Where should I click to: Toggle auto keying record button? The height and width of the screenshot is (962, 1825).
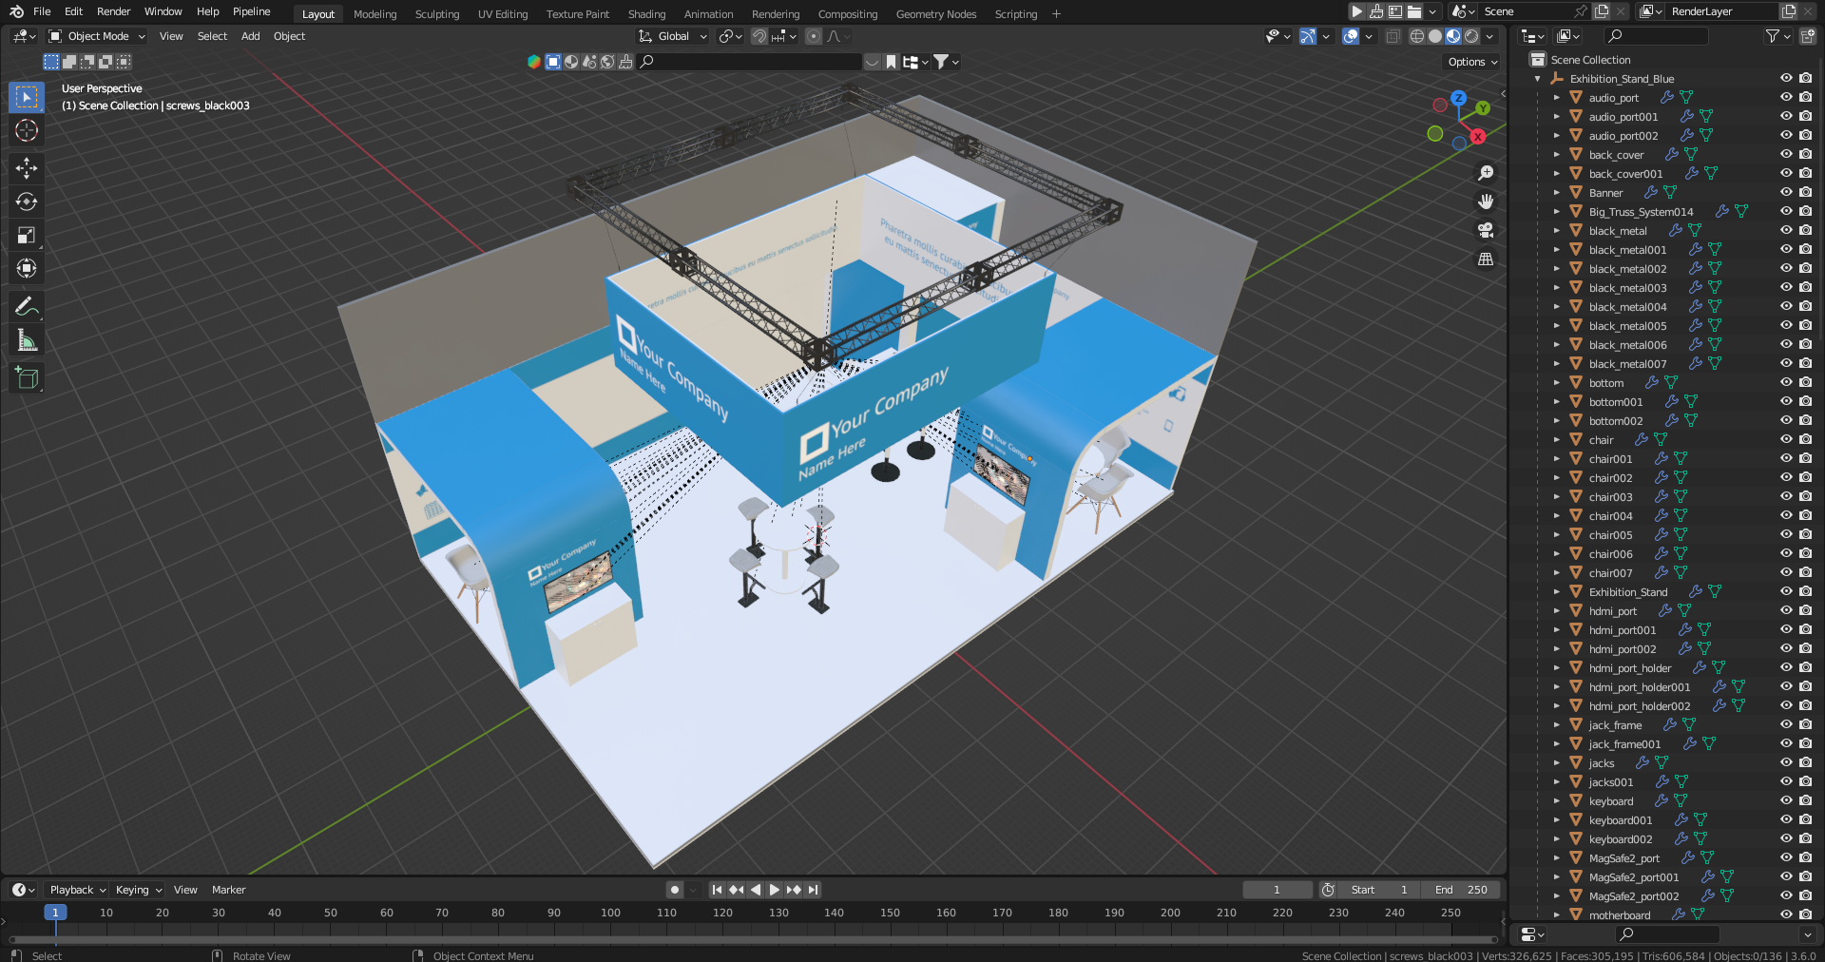pos(675,890)
